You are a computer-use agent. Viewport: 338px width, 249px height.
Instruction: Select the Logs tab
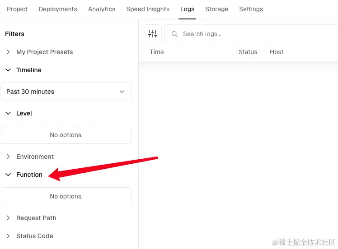click(187, 9)
